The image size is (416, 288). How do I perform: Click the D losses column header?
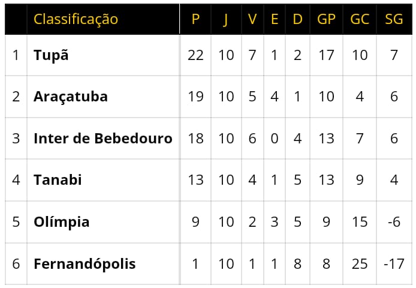(297, 19)
